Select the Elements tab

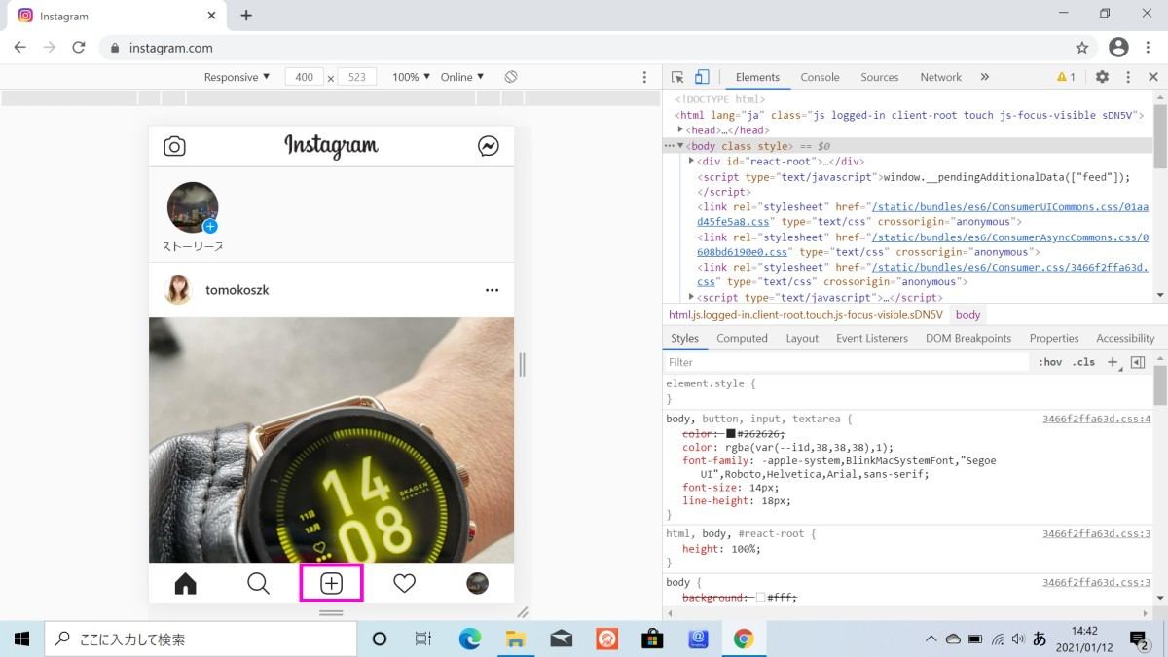(757, 77)
